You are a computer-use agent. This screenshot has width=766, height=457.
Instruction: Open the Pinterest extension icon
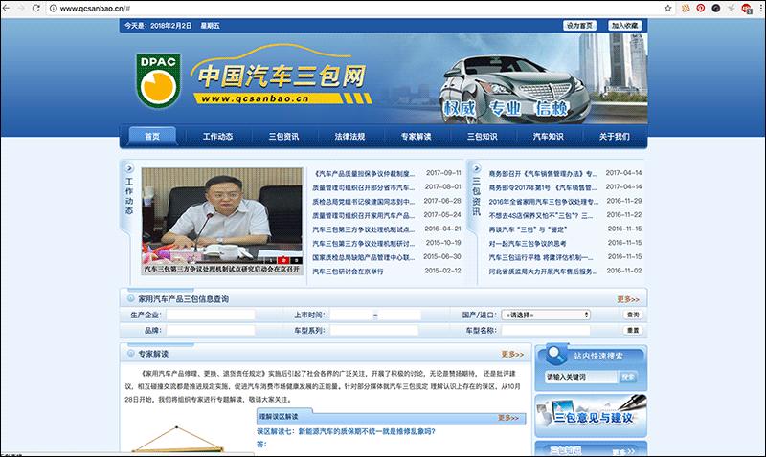click(701, 8)
